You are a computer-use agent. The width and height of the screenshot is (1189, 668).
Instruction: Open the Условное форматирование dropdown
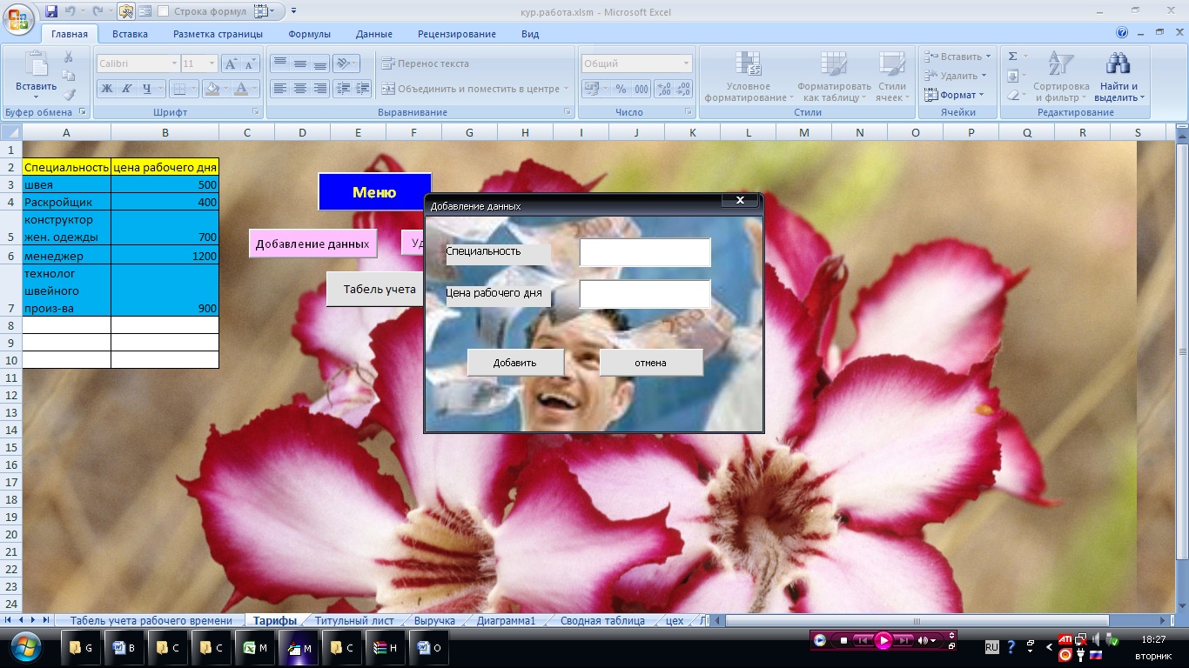point(749,77)
